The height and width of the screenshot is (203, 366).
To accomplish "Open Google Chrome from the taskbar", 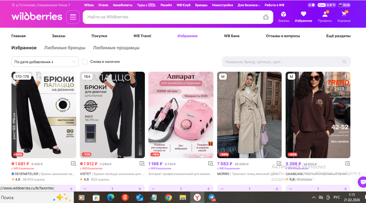I will 168,197.
